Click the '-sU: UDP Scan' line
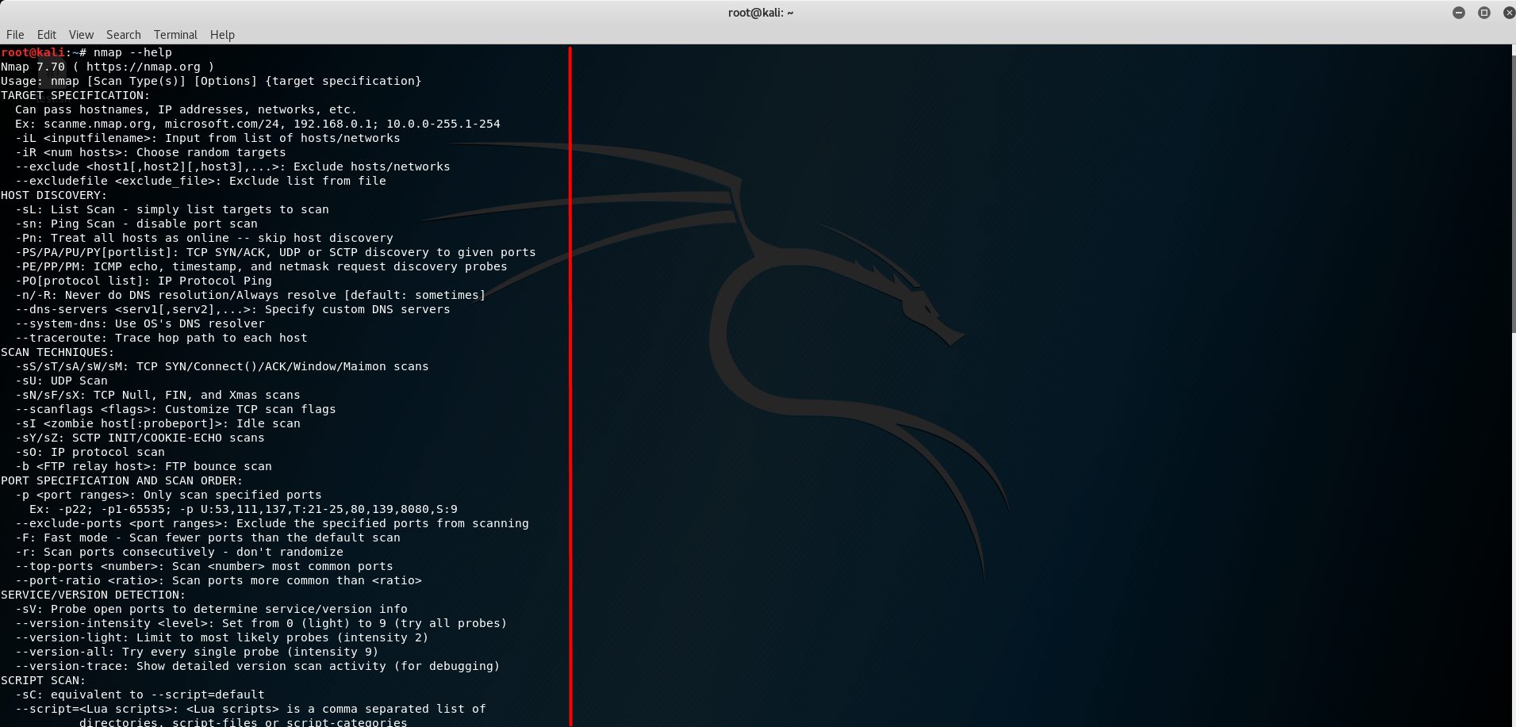 point(61,381)
